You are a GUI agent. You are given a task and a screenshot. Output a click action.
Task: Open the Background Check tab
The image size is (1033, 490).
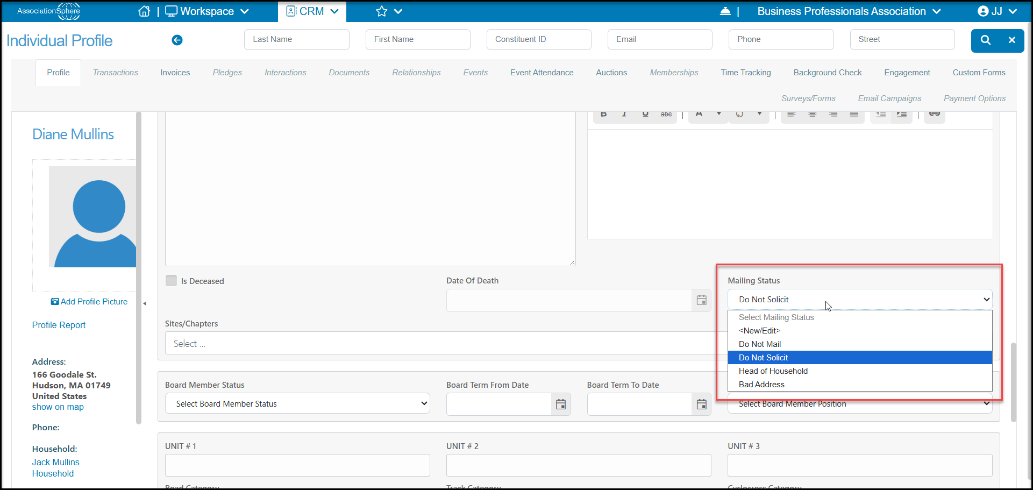(x=828, y=73)
